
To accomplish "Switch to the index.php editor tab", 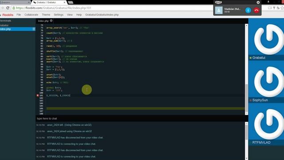I will pyautogui.click(x=43, y=21).
